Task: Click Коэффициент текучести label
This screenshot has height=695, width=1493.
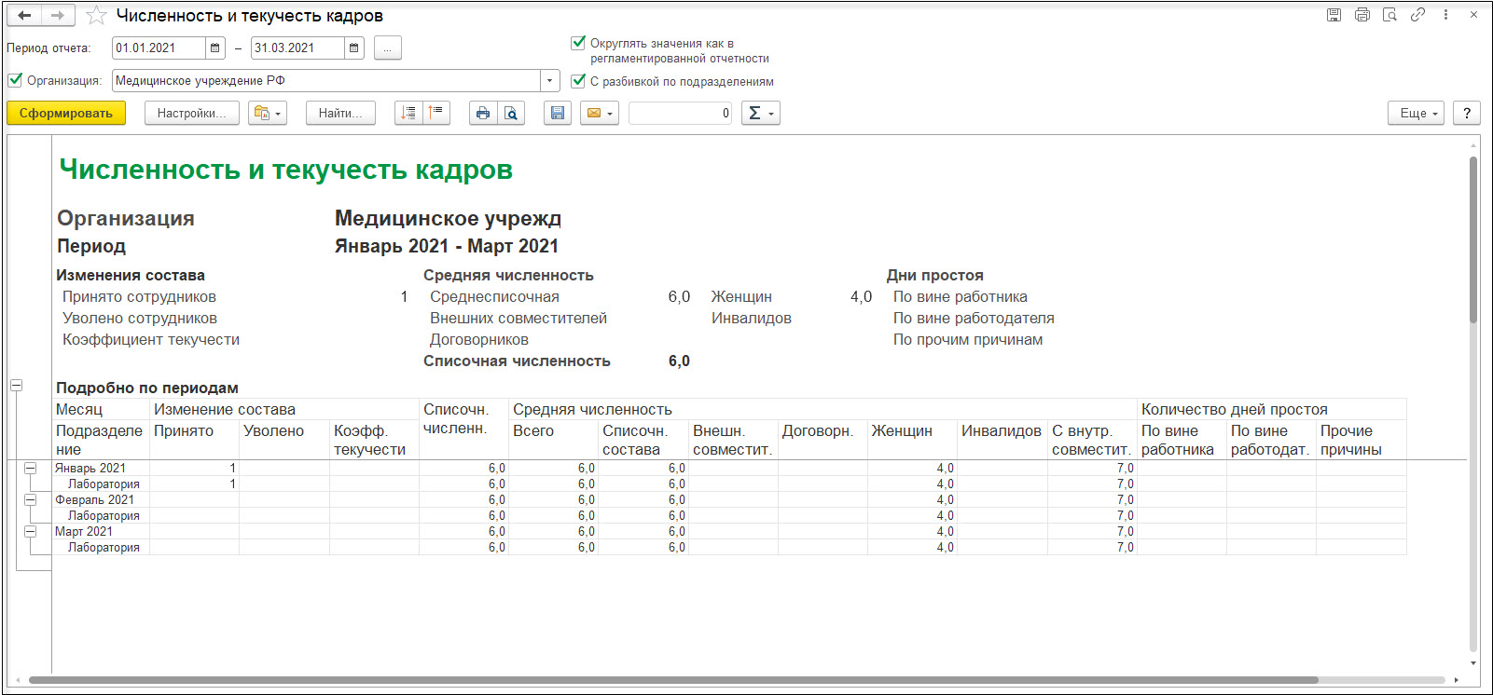Action: (151, 339)
